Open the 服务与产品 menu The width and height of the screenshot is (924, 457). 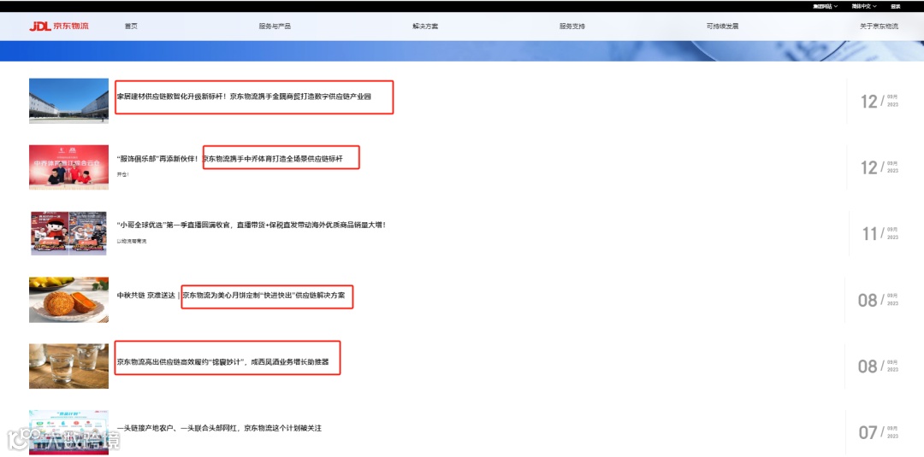point(275,26)
